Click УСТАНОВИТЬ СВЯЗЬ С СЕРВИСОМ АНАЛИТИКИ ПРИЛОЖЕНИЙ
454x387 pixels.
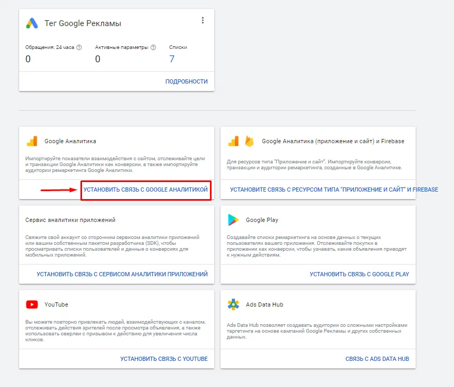coord(122,274)
